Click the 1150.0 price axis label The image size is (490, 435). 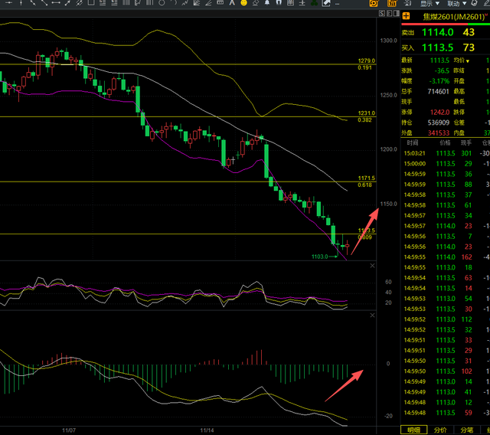click(x=388, y=204)
